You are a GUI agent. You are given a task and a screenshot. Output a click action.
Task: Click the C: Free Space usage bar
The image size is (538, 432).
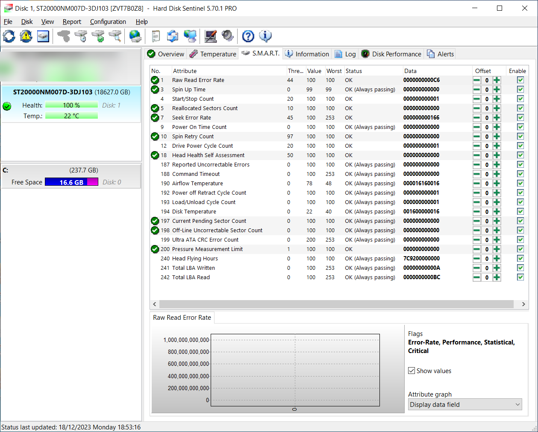coord(71,182)
